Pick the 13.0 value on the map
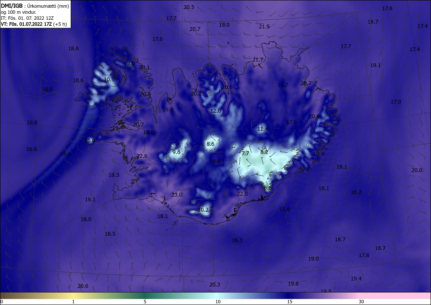Image resolution: width=431 pixels, height=305 pixels. (x=129, y=63)
